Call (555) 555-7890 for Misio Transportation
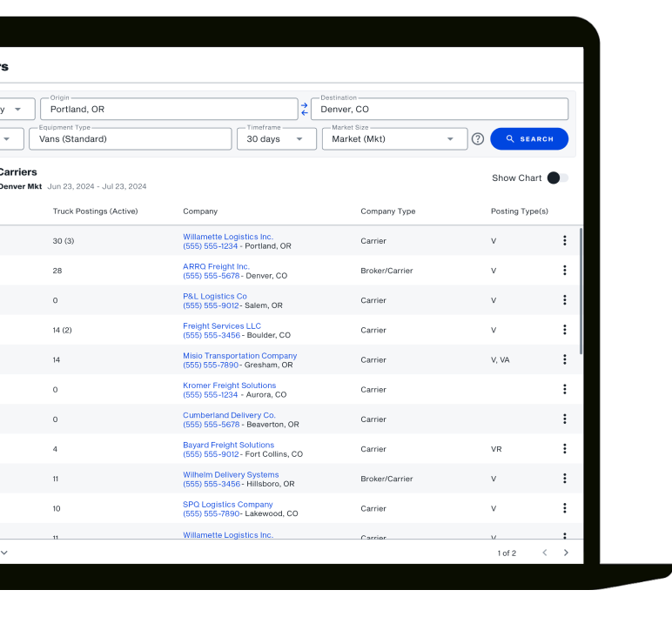The image size is (672, 637). coord(211,365)
